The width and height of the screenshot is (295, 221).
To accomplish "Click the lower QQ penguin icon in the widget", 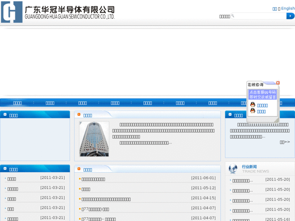I will pos(253,111).
